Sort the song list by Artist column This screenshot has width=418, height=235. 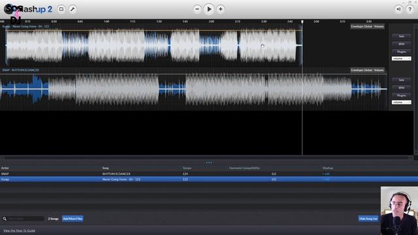click(5, 168)
